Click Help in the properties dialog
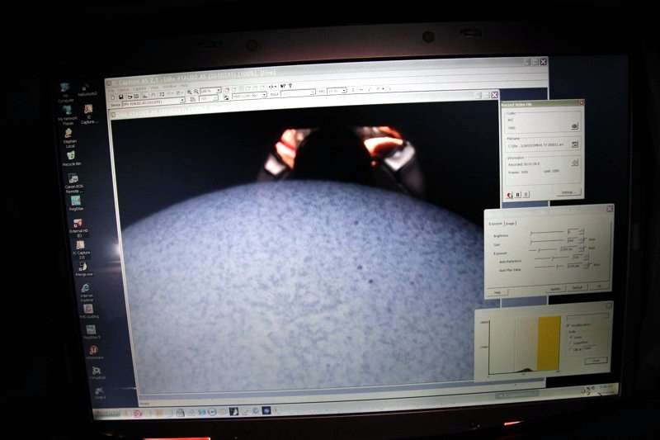This screenshot has width=660, height=440. (497, 292)
